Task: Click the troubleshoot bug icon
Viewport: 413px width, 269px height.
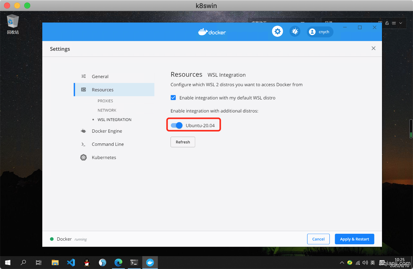Action: (x=295, y=31)
